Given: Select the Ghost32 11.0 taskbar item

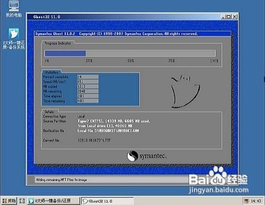Looking at the screenshot, I should [x=107, y=201].
